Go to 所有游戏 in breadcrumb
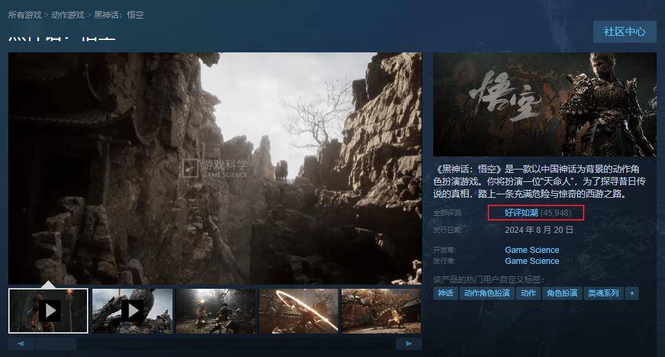 click(25, 14)
